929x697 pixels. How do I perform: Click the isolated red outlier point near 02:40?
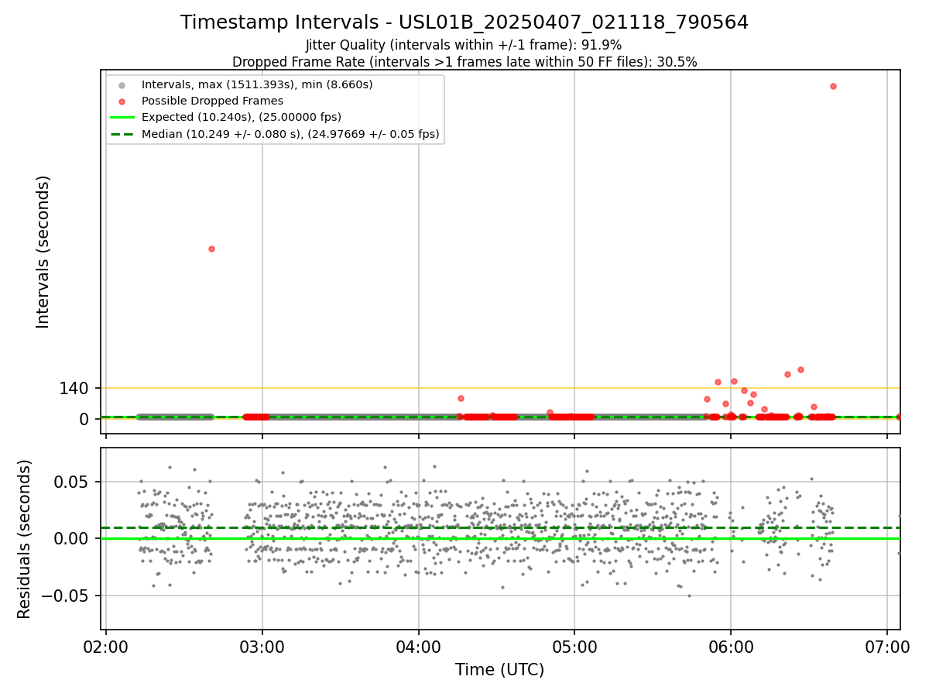click(211, 249)
